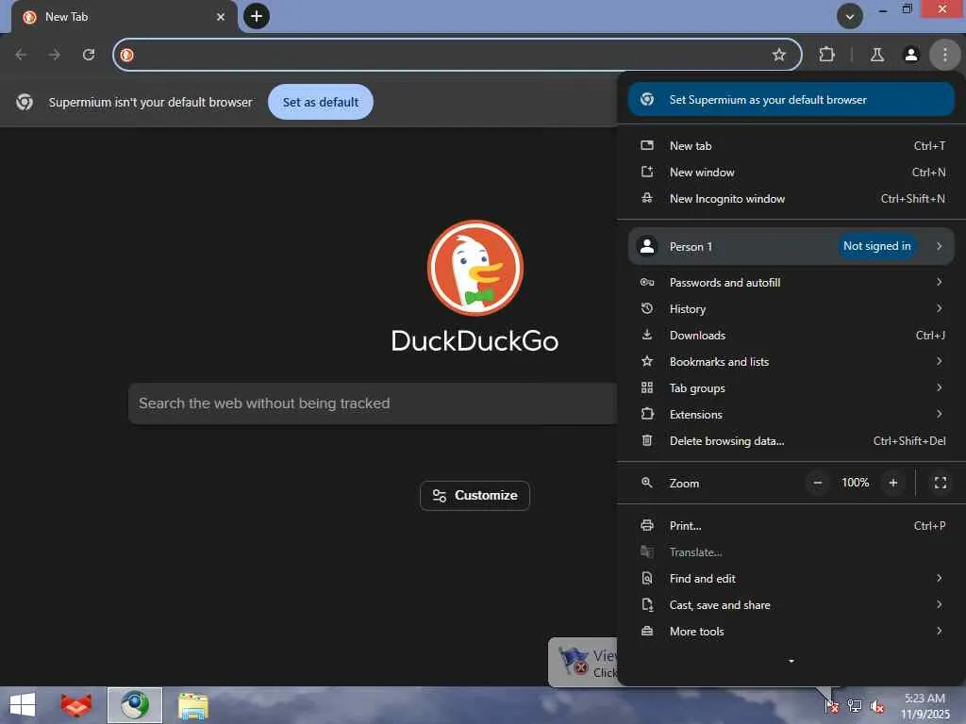
Task: Click the forward navigation arrow
Action: (x=55, y=55)
